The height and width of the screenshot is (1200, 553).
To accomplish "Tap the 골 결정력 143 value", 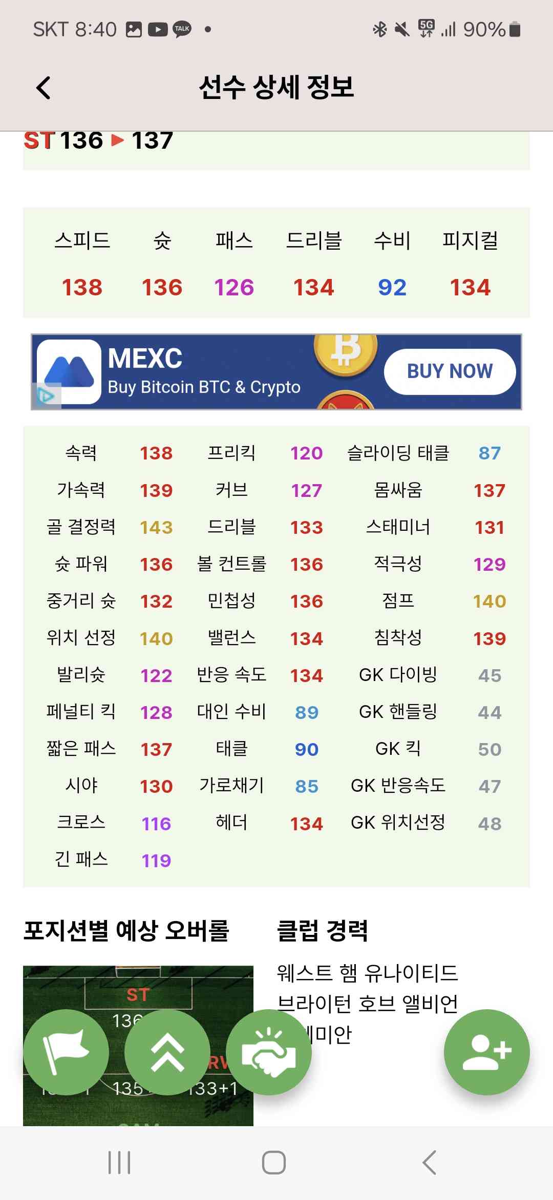I will pos(156,527).
